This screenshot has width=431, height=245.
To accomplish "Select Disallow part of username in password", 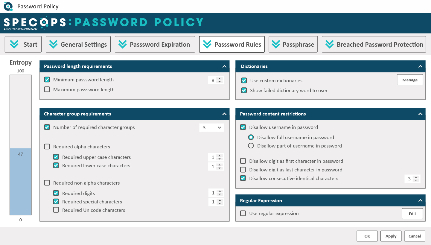I will point(251,146).
